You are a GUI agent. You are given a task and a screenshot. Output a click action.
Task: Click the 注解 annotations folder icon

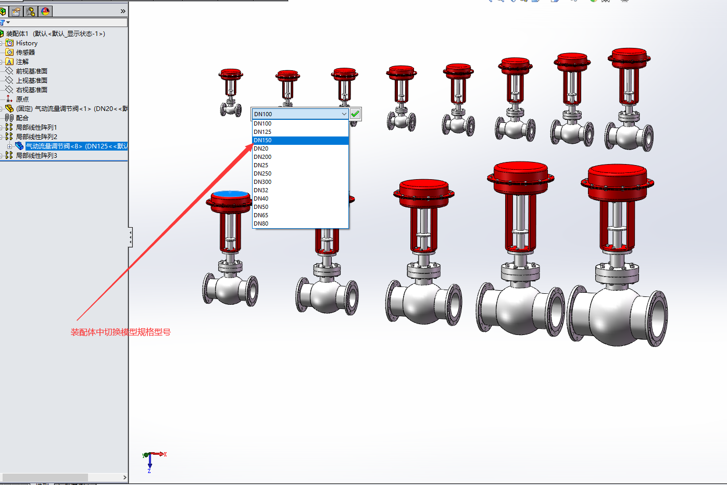[9, 62]
